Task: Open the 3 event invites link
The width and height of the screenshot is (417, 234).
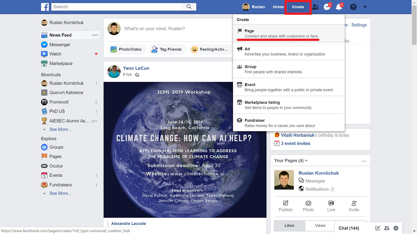Action: pos(296,144)
